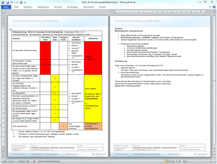This screenshot has width=217, height=164.
Task: Click the vertical scrollbar up arrow
Action: (x=214, y=15)
